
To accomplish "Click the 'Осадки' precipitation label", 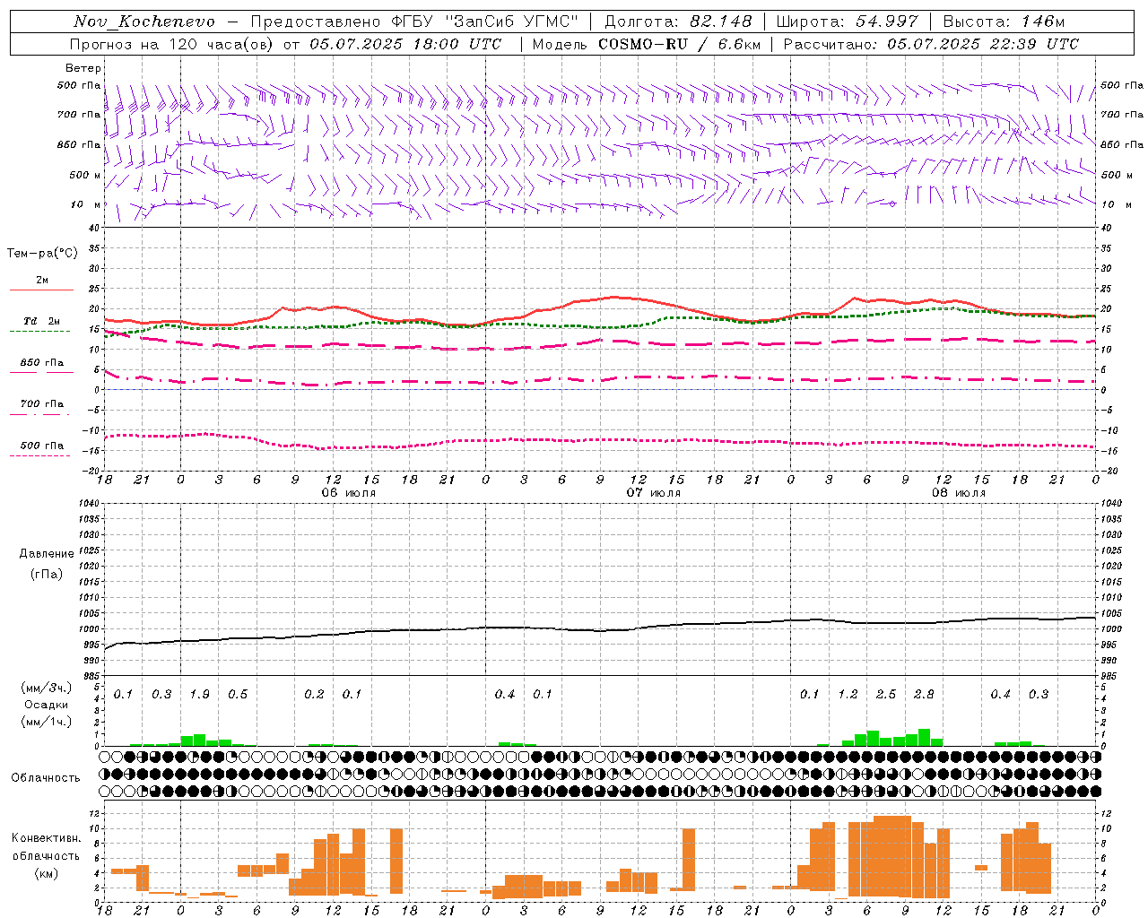I will (47, 705).
